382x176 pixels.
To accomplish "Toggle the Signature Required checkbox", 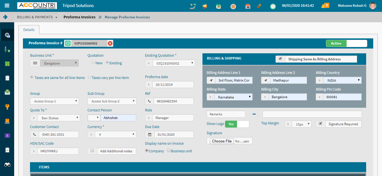I will tap(321, 124).
